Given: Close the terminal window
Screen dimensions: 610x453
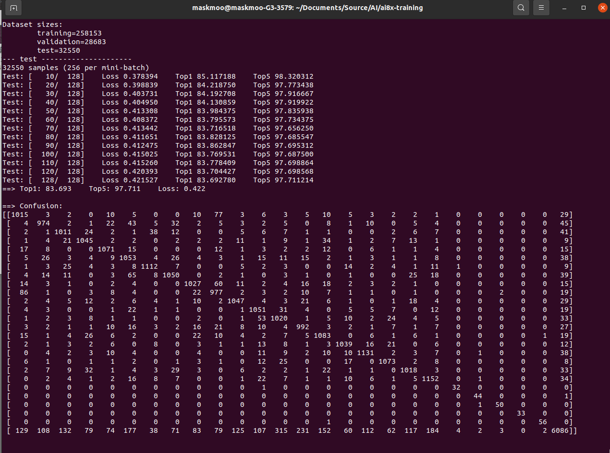Looking at the screenshot, I should pos(602,8).
